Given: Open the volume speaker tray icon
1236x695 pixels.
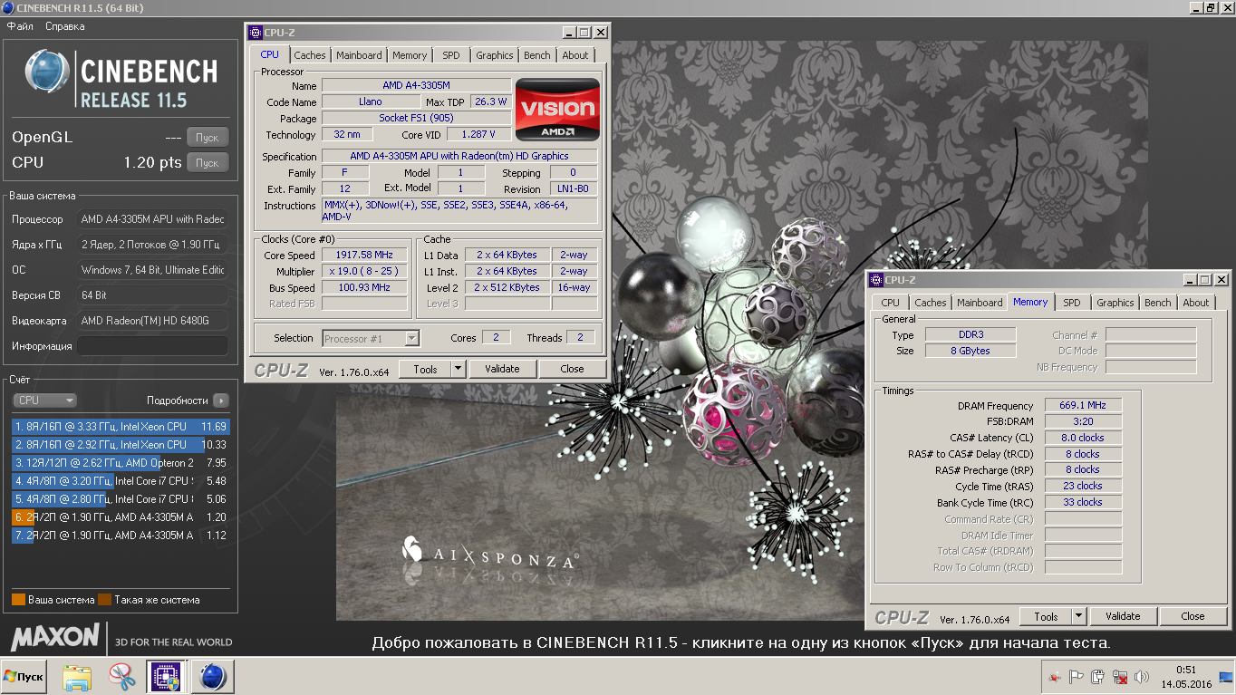Looking at the screenshot, I should (1142, 677).
